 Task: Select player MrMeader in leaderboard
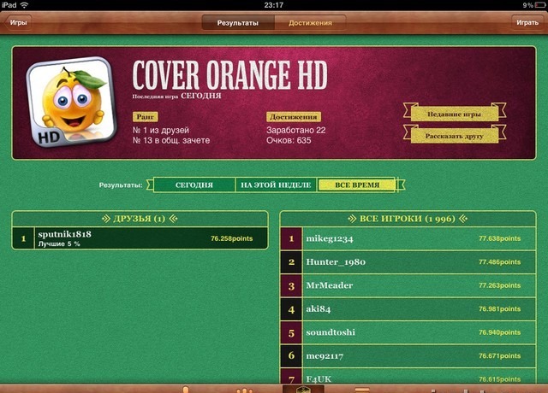pyautogui.click(x=408, y=285)
